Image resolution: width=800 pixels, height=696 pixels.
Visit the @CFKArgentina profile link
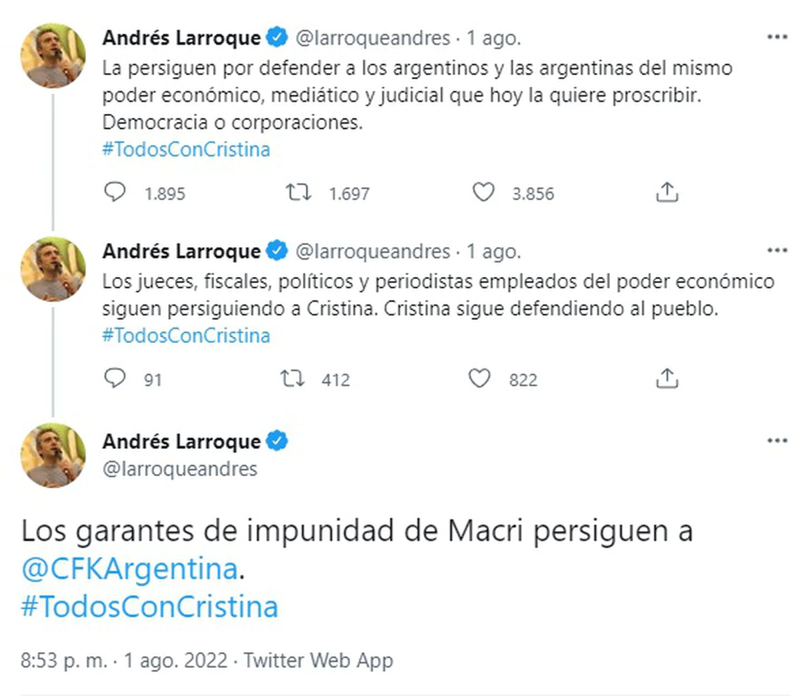pyautogui.click(x=127, y=569)
